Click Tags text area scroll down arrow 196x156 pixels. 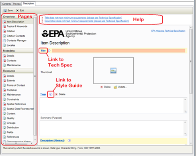pos(185,111)
